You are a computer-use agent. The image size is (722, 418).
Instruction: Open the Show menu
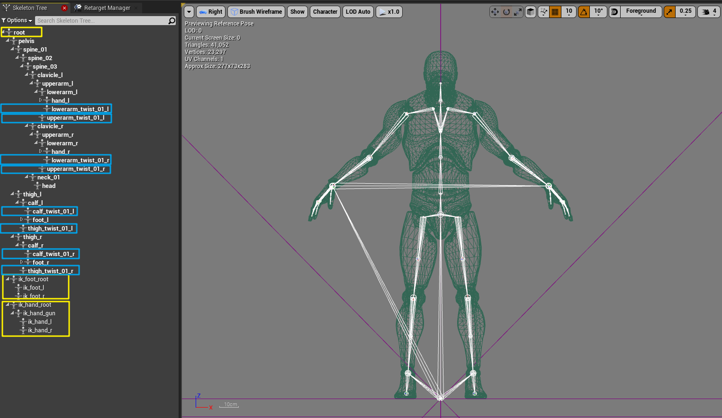(x=298, y=12)
